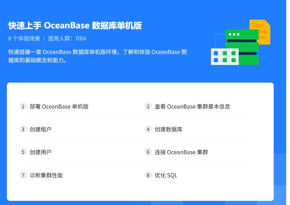
Task: Open scenario "查看 OceanBase 集群基本信息"
Action: coord(192,106)
